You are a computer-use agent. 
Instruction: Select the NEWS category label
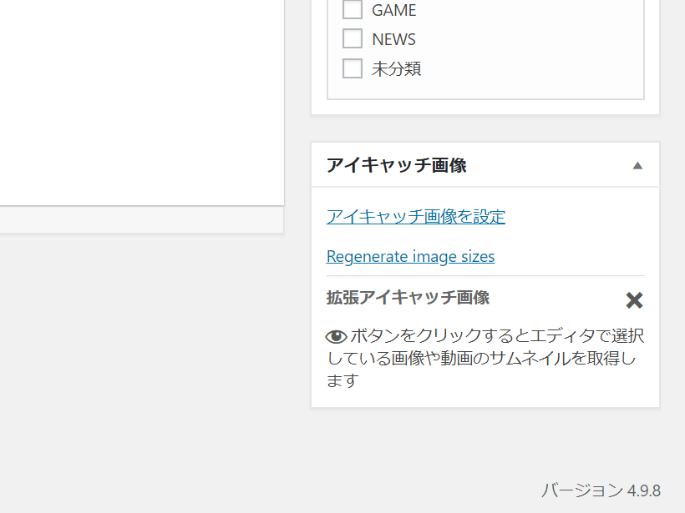pyautogui.click(x=393, y=39)
